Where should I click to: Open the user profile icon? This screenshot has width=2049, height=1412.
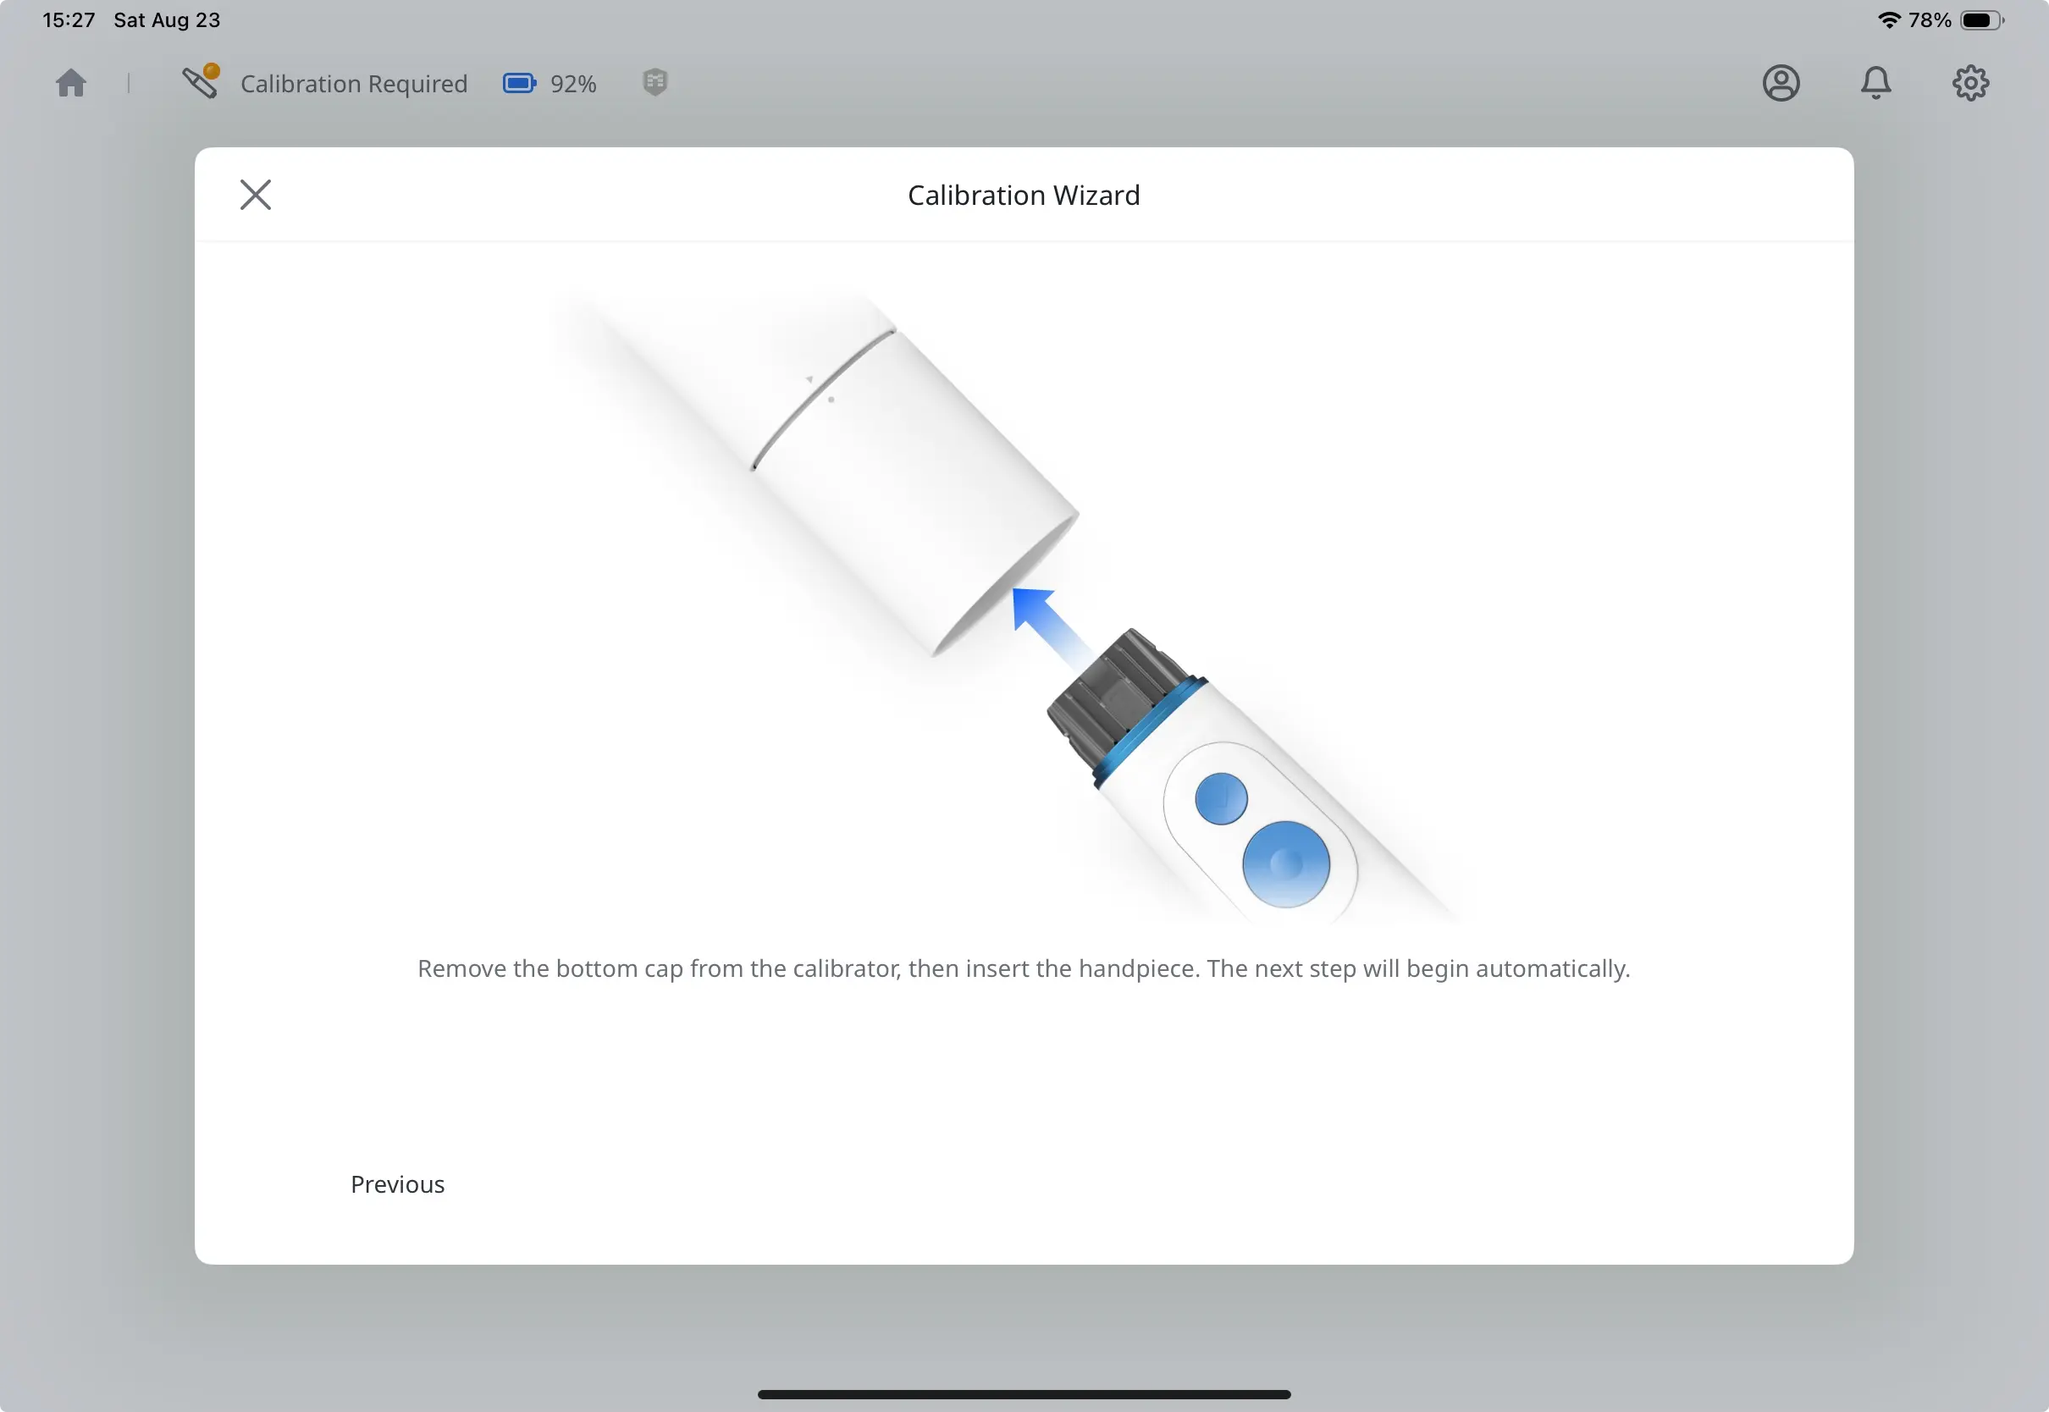[1781, 82]
